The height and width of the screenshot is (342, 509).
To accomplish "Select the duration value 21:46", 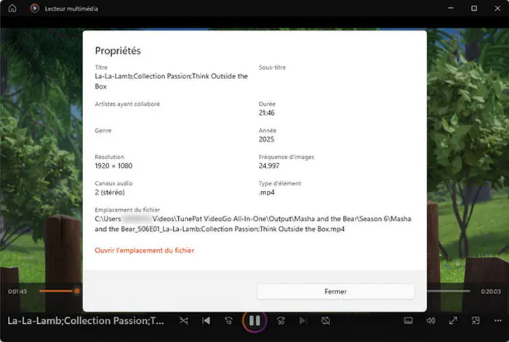I will [x=267, y=113].
